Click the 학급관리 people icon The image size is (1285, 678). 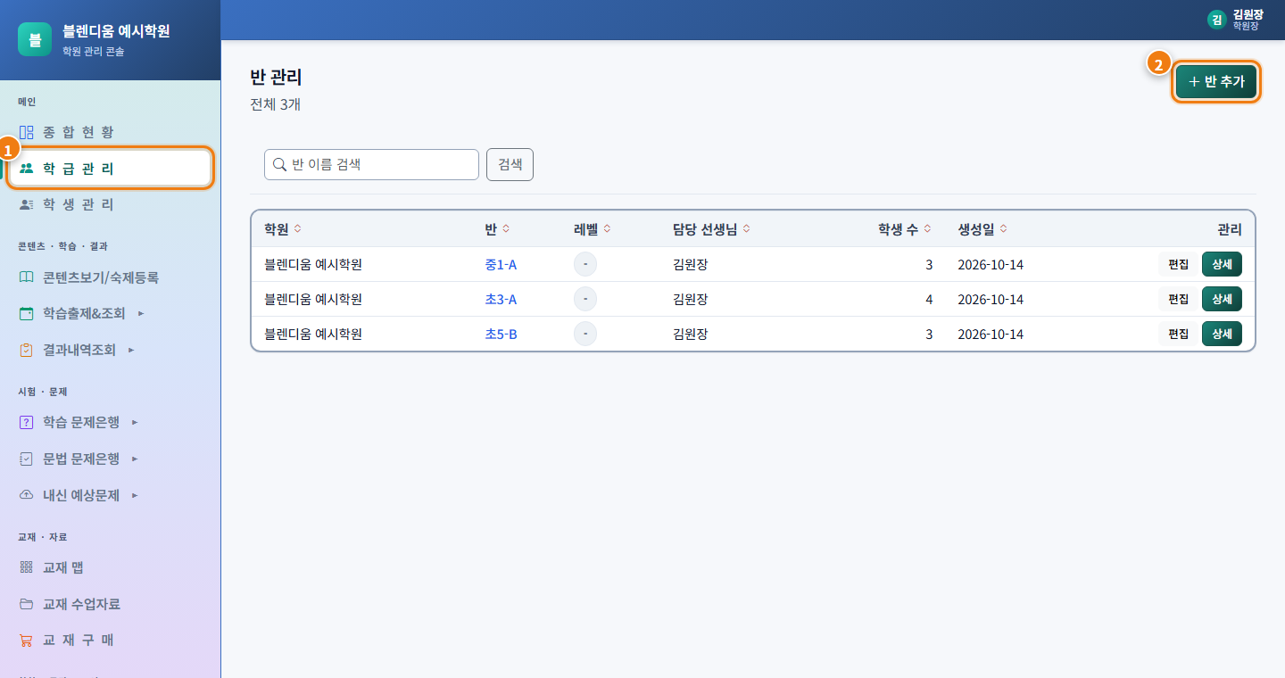click(27, 169)
